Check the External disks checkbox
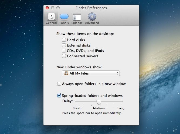This screenshot has width=180, height=134. [64, 45]
